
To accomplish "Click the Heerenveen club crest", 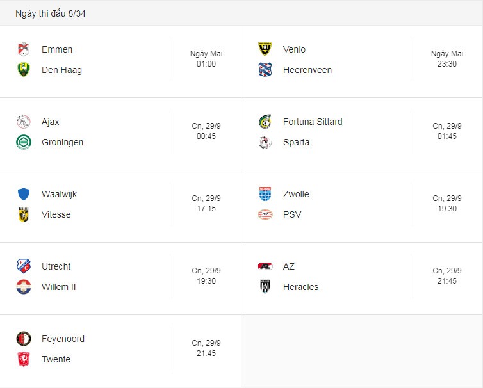I will [x=265, y=70].
